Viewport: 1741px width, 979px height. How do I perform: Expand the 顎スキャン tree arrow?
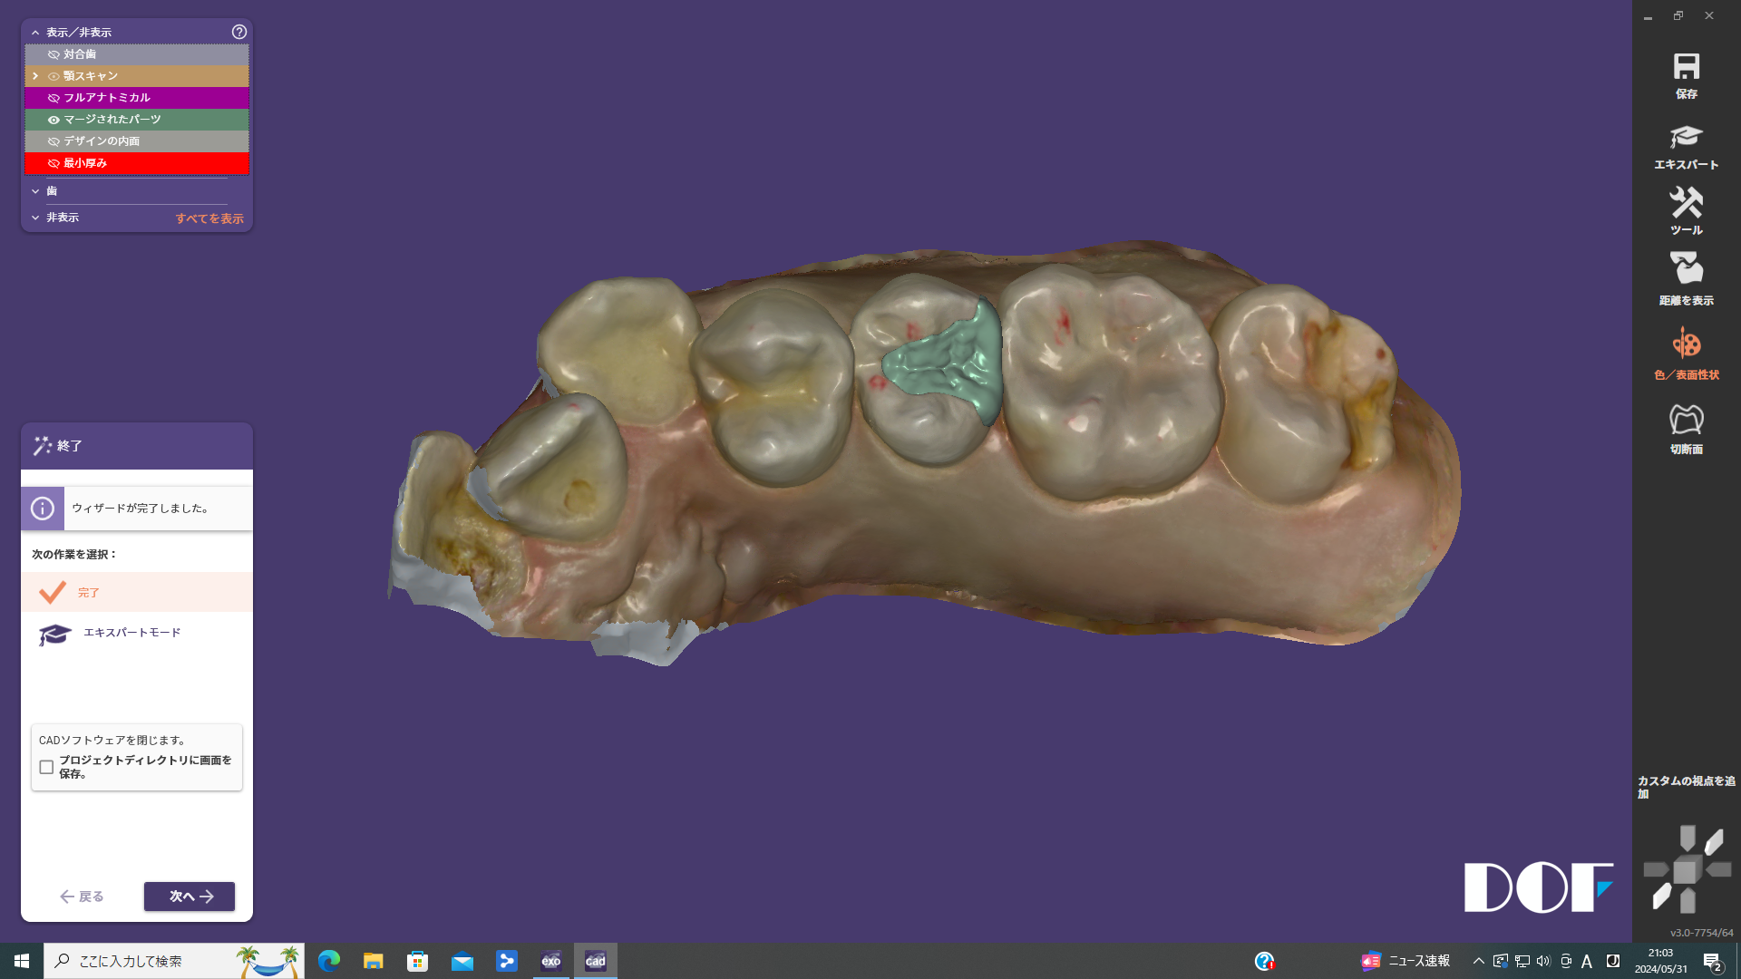tap(35, 76)
